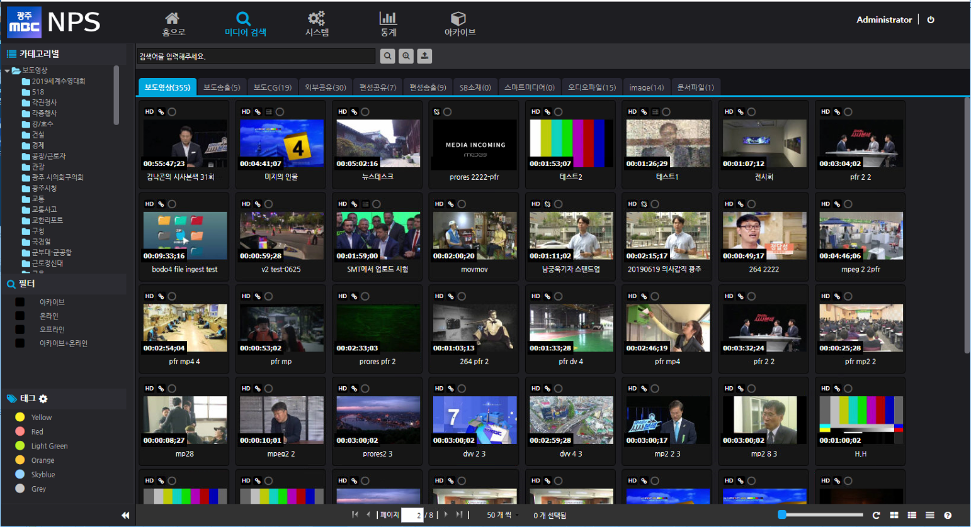Open the 광주 시의회구의회 folder

point(52,177)
